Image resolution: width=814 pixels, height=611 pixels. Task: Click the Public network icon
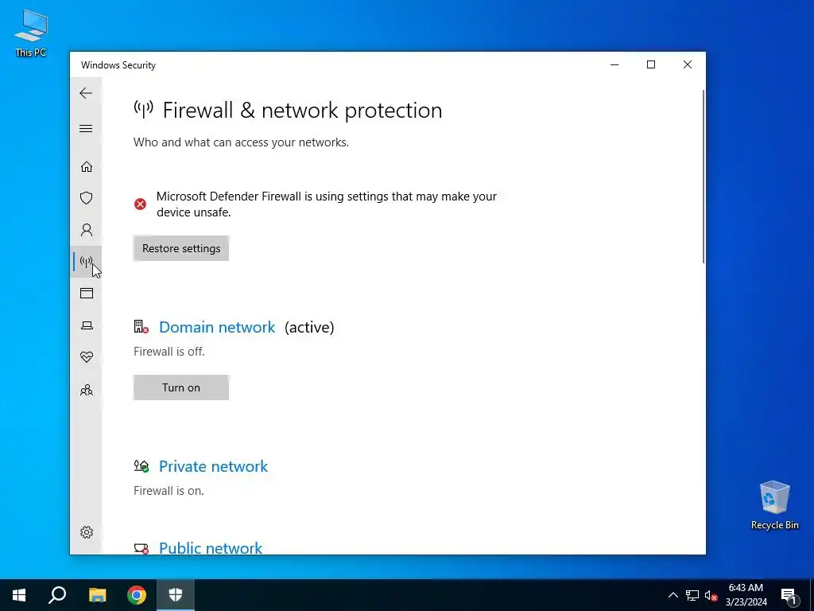(x=141, y=548)
